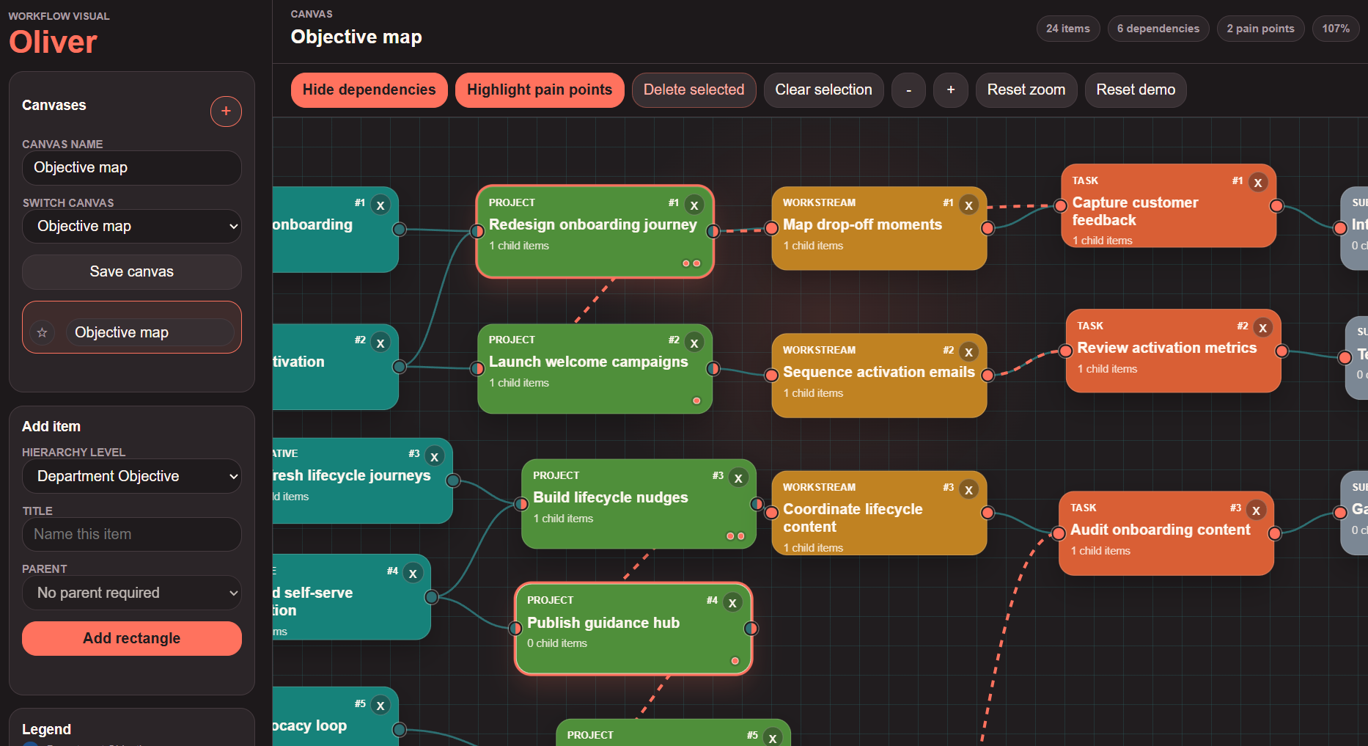Click the 6 dependencies badge
This screenshot has height=746, width=1368.
[x=1158, y=29]
